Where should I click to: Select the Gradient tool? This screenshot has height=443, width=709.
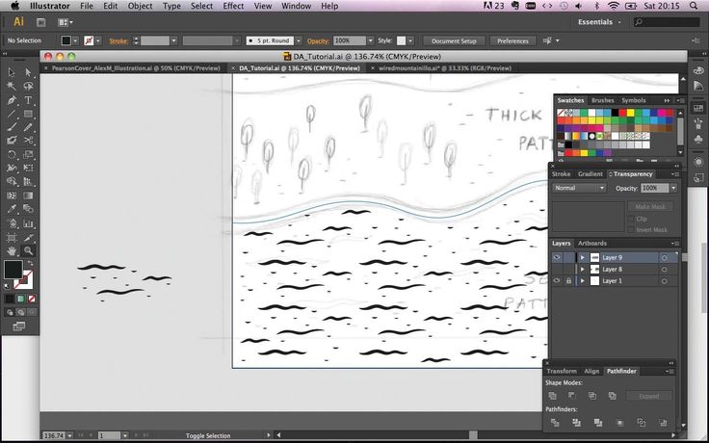28,195
